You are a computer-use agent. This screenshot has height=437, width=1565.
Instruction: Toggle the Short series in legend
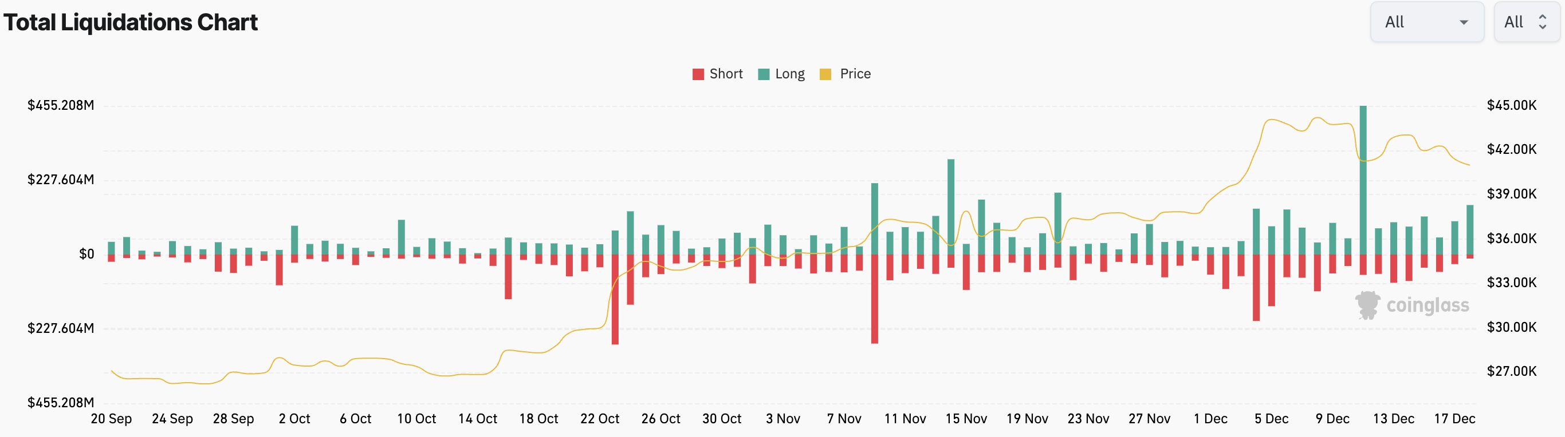[x=725, y=74]
